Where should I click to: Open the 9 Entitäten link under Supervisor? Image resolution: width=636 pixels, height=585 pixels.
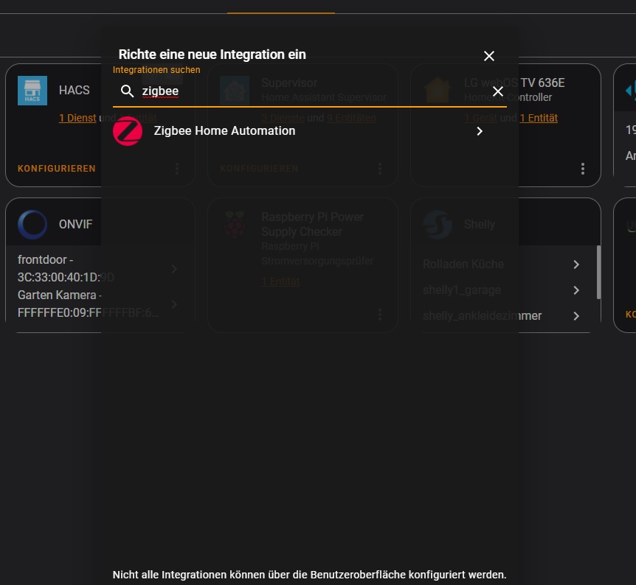pyautogui.click(x=351, y=118)
